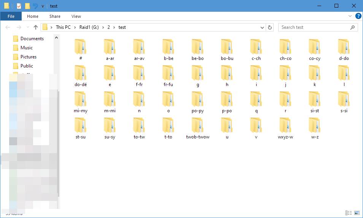Select the 'k' folder

(315, 76)
